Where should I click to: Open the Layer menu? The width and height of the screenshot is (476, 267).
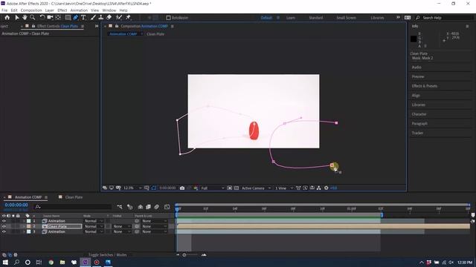(x=50, y=10)
